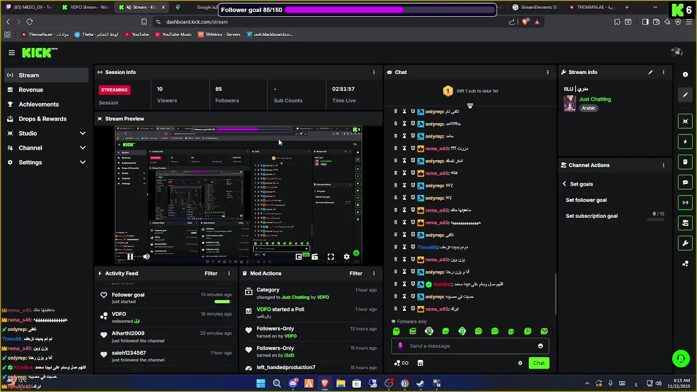Open the Channel Actions three-dot menu
The width and height of the screenshot is (697, 392).
click(663, 166)
